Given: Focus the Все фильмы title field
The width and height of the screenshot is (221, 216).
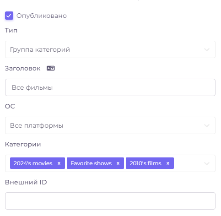Looking at the screenshot, I should pos(110,87).
